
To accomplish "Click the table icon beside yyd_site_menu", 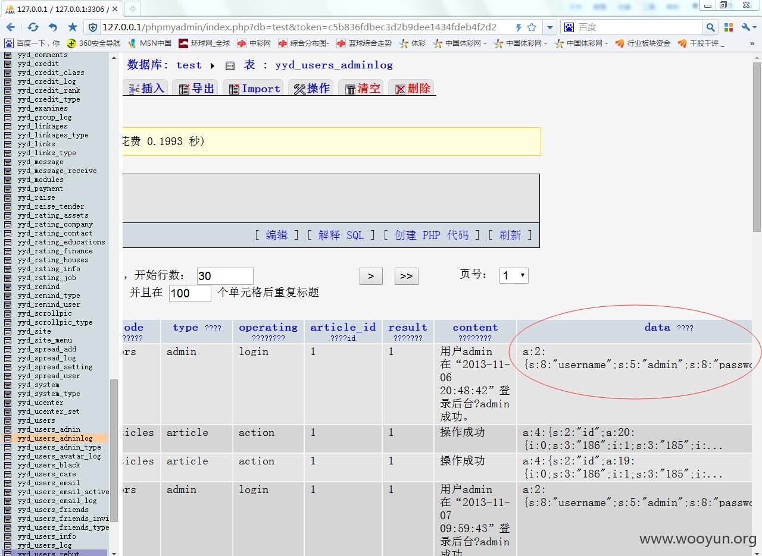I will pyautogui.click(x=8, y=340).
